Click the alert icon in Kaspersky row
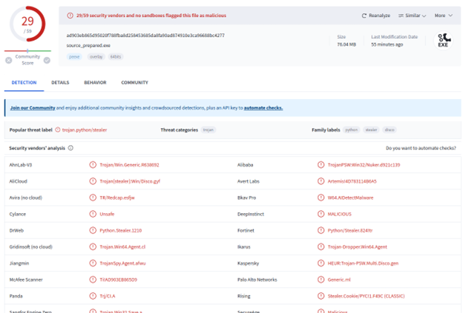The height and width of the screenshot is (313, 463). click(321, 263)
